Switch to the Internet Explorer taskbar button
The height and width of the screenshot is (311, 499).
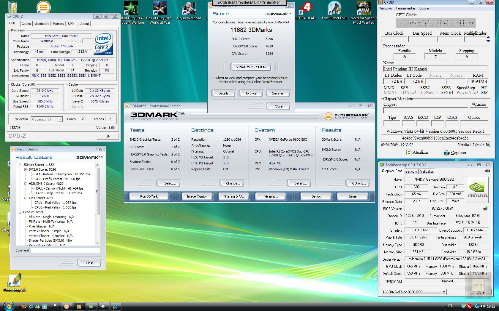(115, 307)
